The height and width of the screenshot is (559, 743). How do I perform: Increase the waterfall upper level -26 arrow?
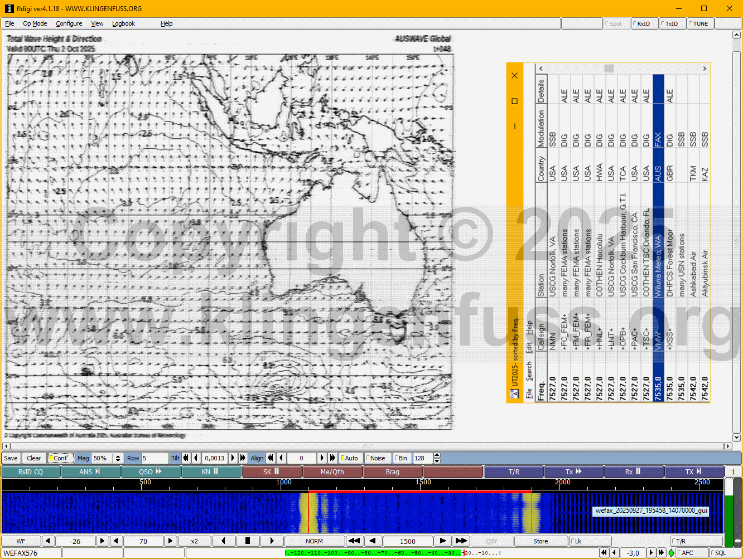102,541
